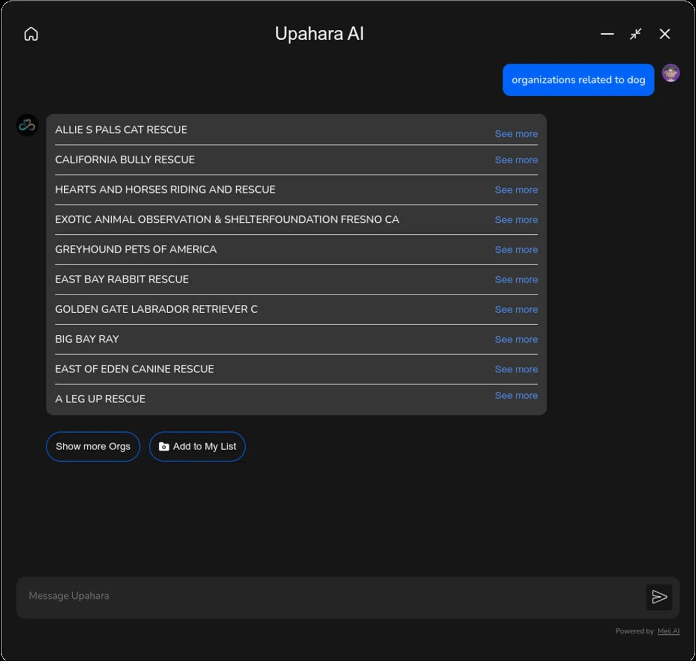
Task: Open See more for East of Eden Canine Rescue
Action: 516,369
